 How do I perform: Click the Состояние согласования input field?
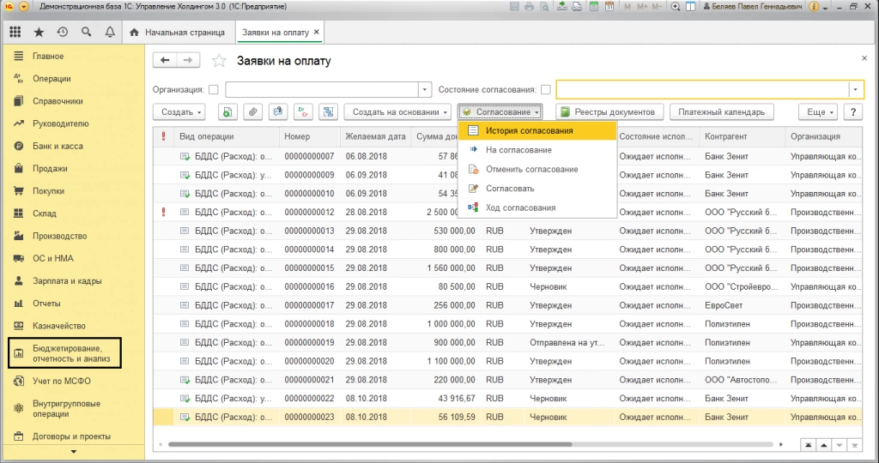702,89
